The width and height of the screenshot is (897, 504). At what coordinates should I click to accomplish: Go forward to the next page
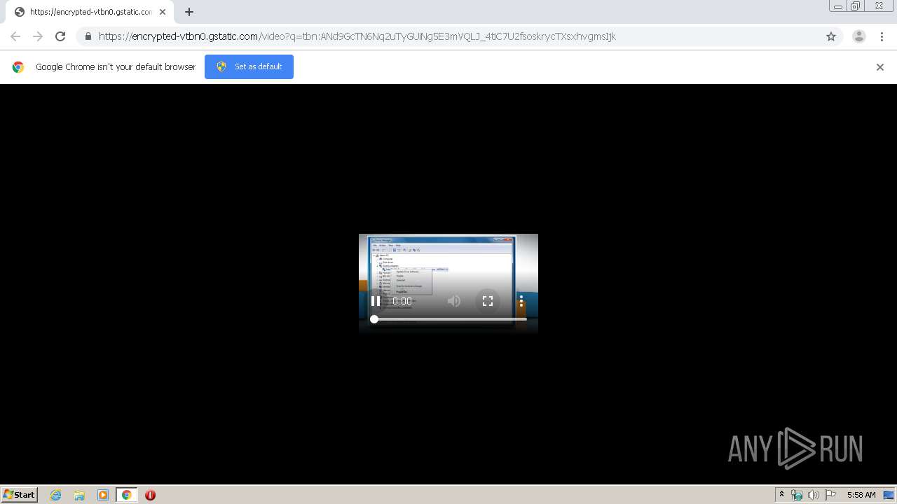tap(38, 36)
